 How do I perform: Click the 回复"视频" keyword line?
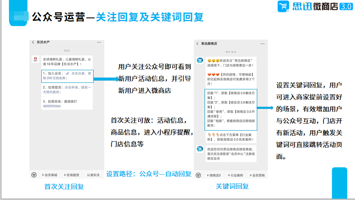coord(231,123)
